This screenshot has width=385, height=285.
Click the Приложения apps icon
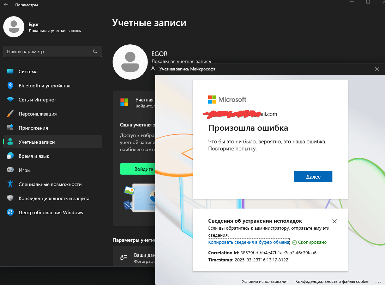[x=10, y=128]
